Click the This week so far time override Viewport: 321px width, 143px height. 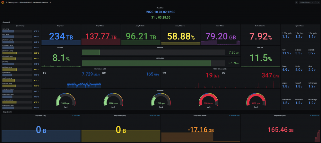point(155,116)
